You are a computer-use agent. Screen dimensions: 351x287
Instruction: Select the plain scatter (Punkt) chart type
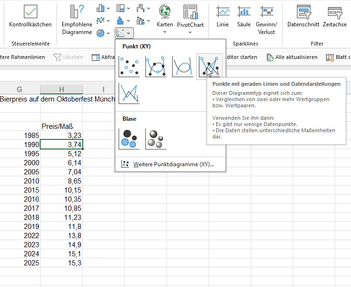click(x=129, y=66)
